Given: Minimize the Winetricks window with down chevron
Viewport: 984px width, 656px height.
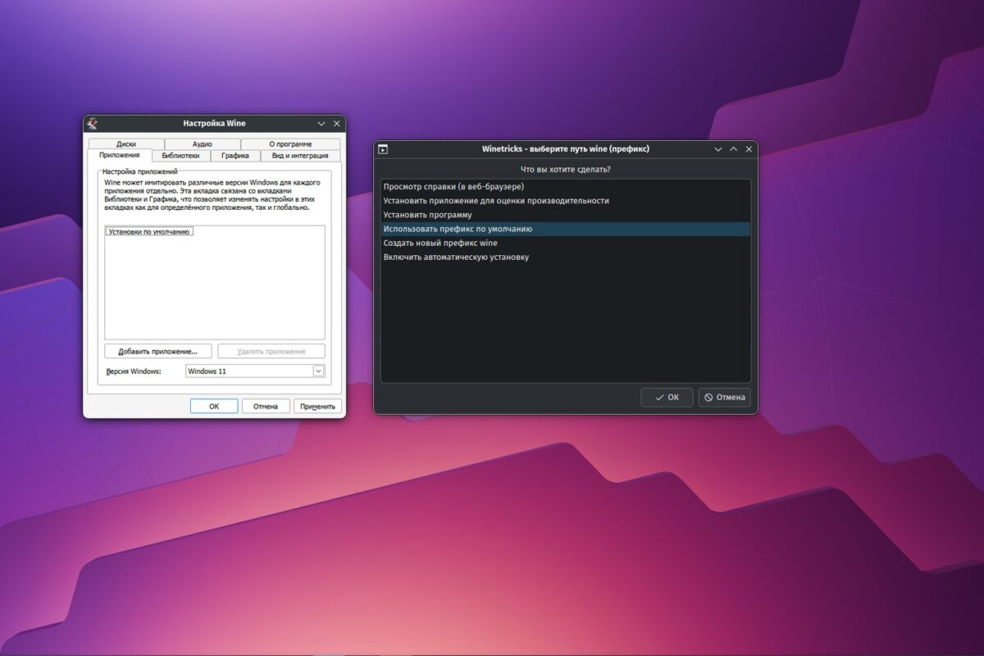Looking at the screenshot, I should [718, 149].
